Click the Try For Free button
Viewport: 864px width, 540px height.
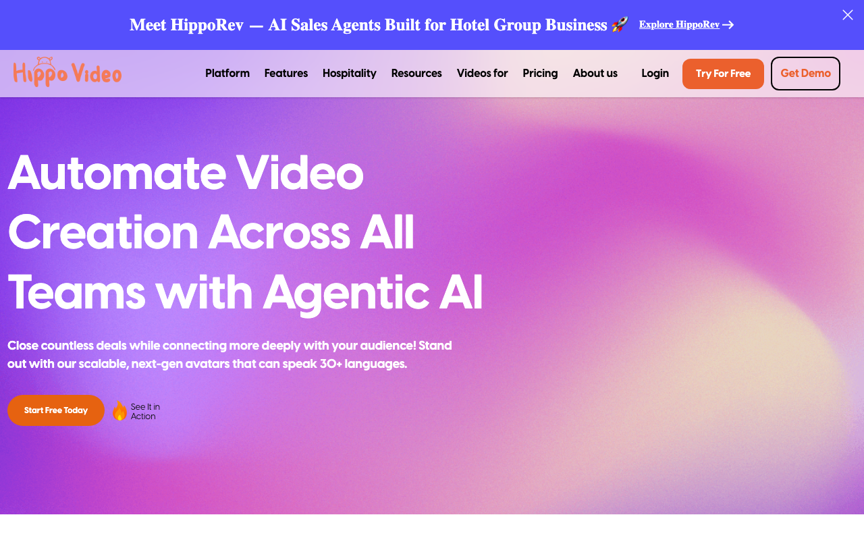coord(723,74)
